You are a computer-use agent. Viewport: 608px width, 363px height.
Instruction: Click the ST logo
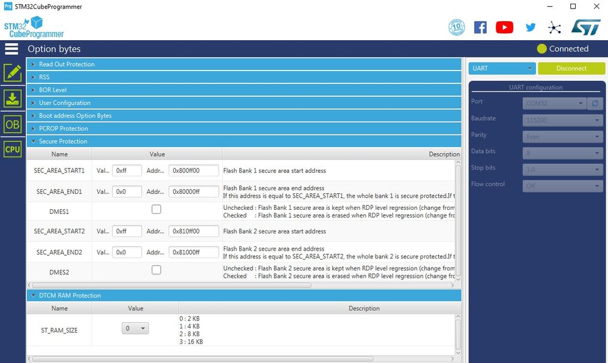pyautogui.click(x=585, y=27)
